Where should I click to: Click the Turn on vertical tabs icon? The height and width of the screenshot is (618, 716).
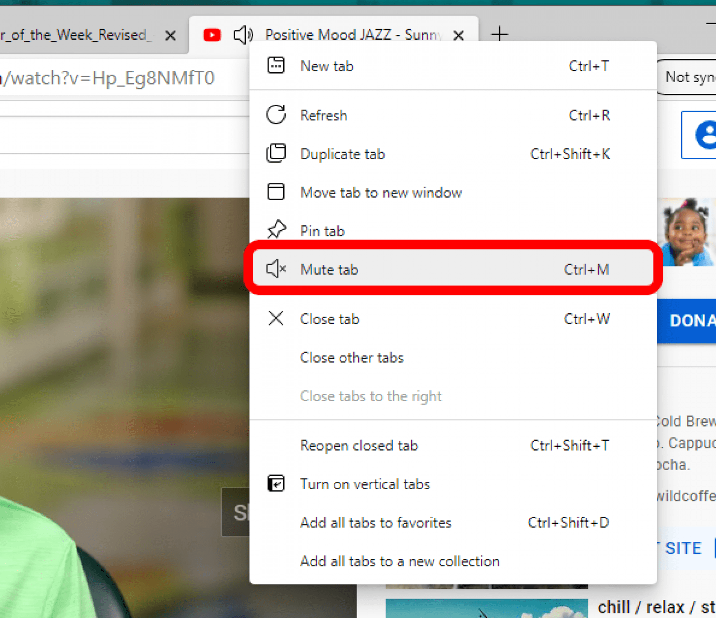[276, 484]
